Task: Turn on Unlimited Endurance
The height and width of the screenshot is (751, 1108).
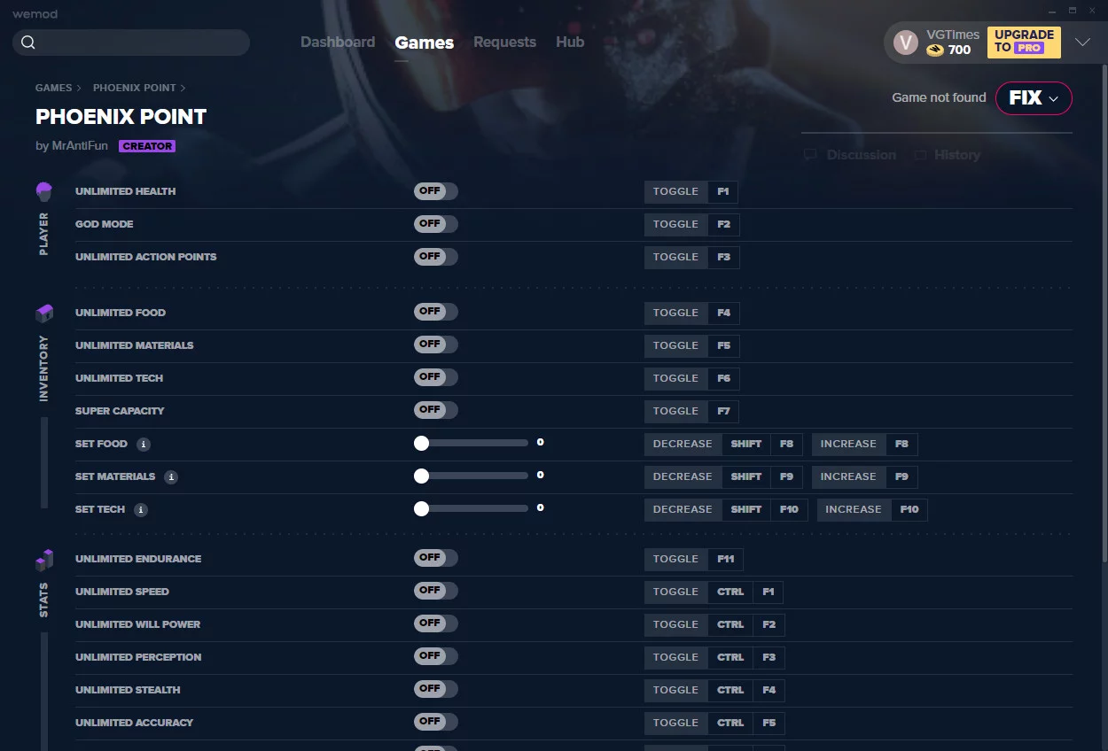Action: [x=436, y=559]
